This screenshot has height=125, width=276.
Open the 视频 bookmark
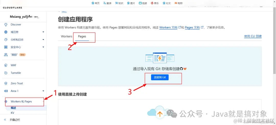coord(143,3)
